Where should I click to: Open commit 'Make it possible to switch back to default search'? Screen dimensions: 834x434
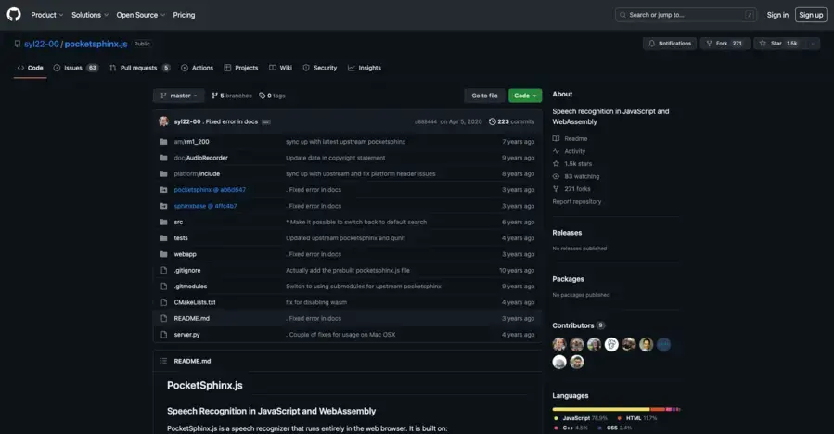pos(356,222)
